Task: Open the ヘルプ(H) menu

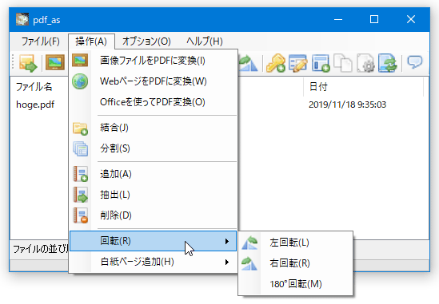Action: (205, 41)
